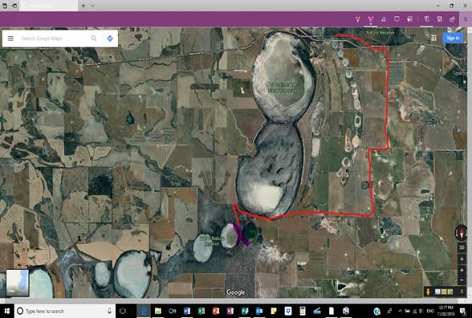Expand the imagery strip chevron
The image size is (472, 318).
462,291
